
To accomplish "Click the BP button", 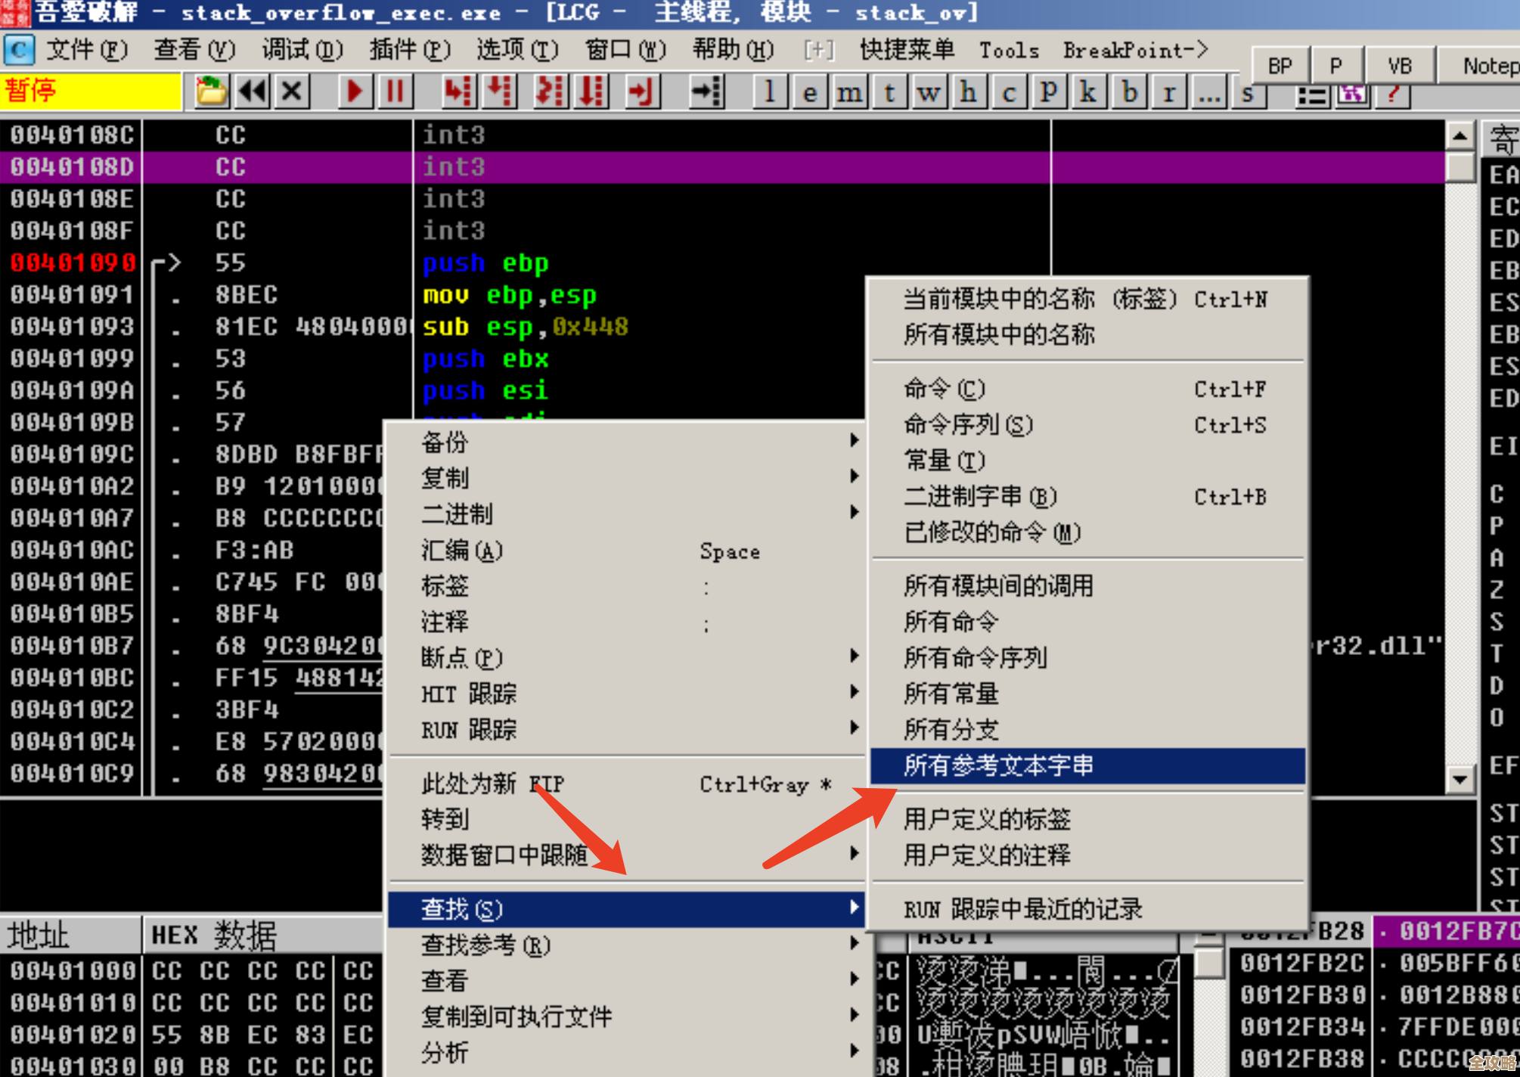I will point(1280,67).
